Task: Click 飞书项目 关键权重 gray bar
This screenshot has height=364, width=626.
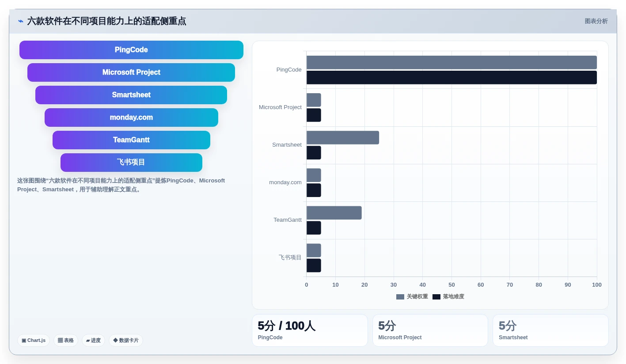Action: (314, 250)
